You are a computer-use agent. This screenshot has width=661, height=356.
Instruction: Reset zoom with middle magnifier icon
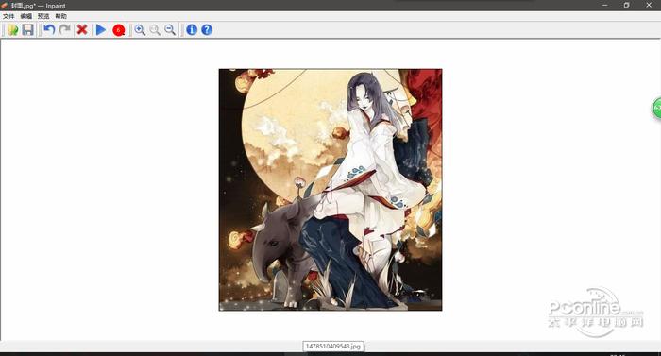[155, 30]
